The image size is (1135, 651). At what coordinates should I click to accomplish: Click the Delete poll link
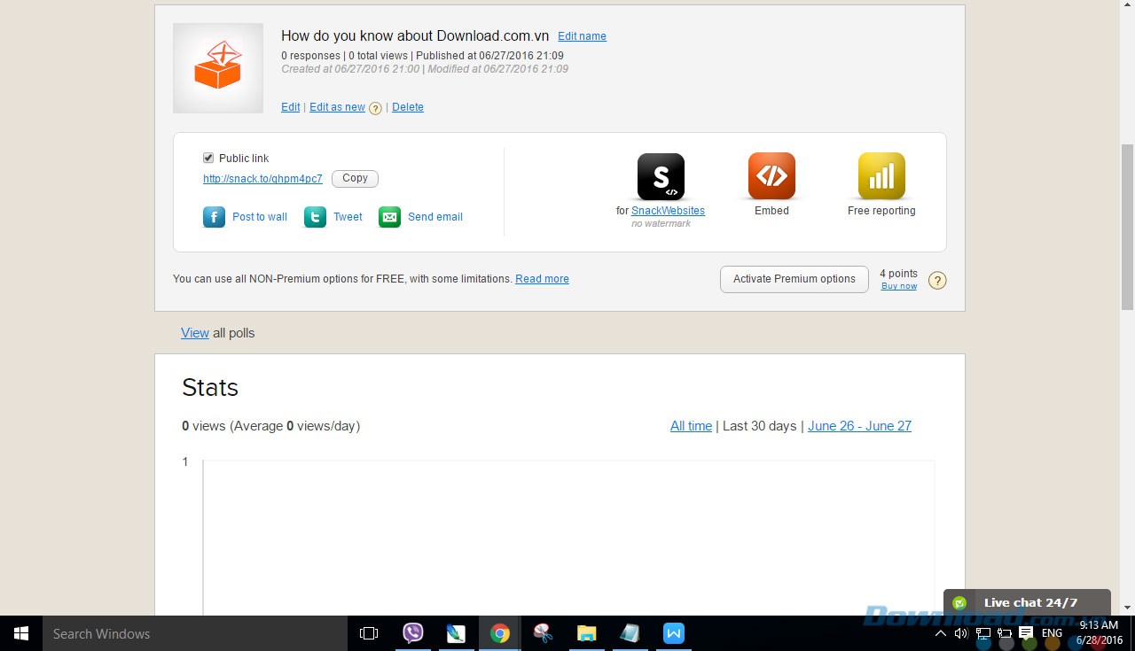click(x=408, y=107)
